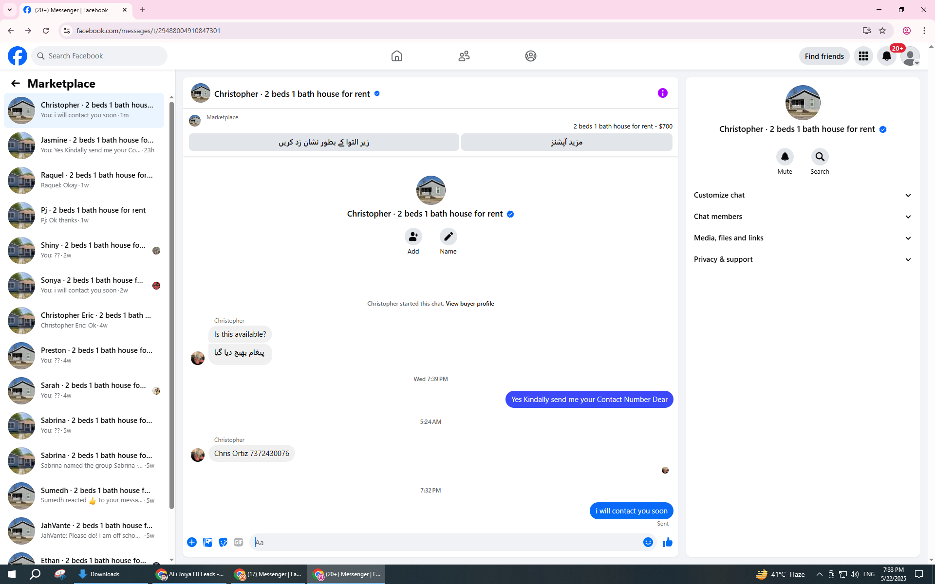The height and width of the screenshot is (584, 935).
Task: Open the account profile avatar menu
Action: (x=910, y=56)
